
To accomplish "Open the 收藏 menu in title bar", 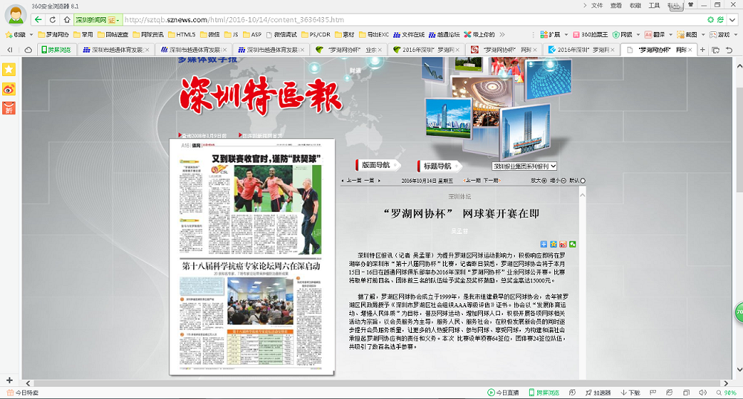I will coord(635,5).
